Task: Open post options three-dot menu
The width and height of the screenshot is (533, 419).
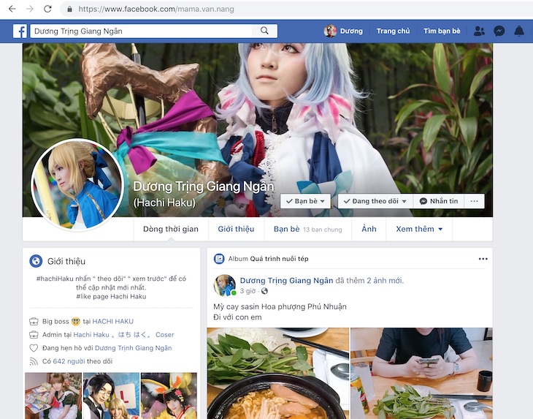Action: tap(483, 259)
